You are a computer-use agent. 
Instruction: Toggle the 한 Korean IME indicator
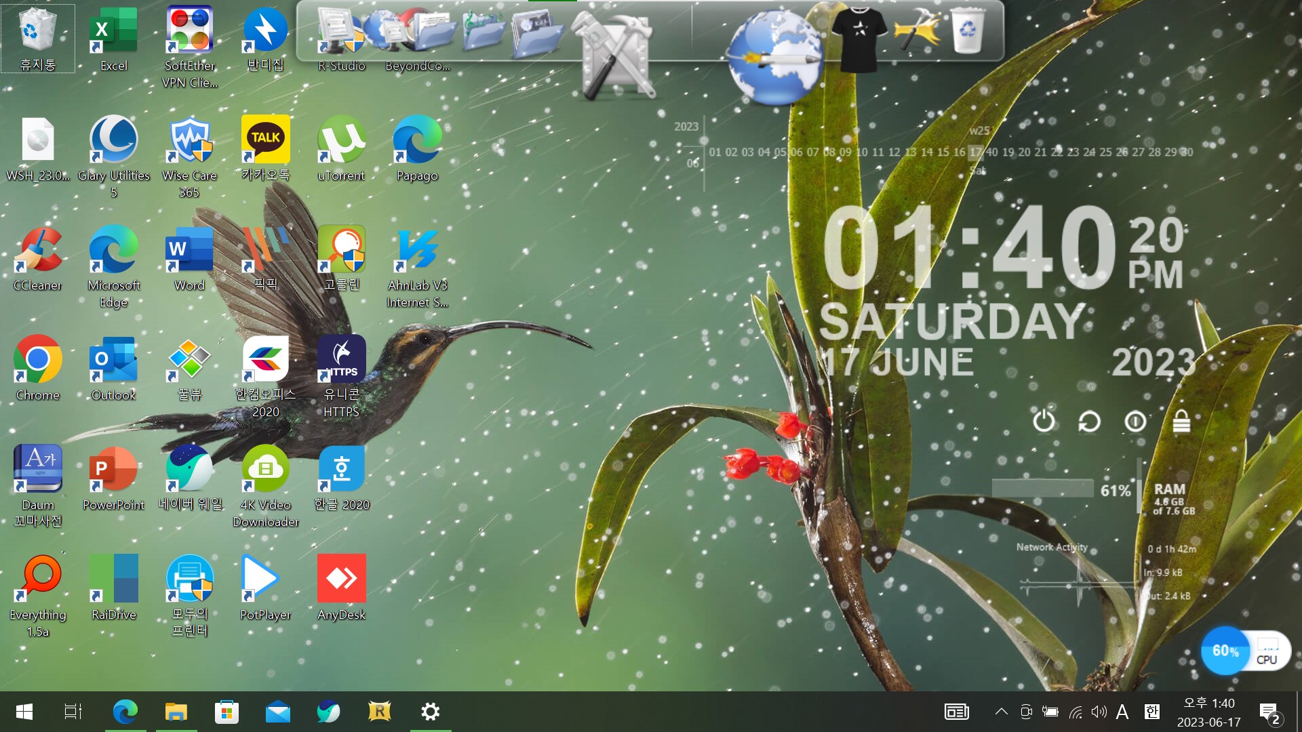[x=1151, y=712]
